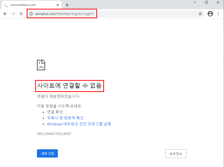Open a new tab with plus button
Viewport: 224px width, 167px height.
pyautogui.click(x=67, y=5)
